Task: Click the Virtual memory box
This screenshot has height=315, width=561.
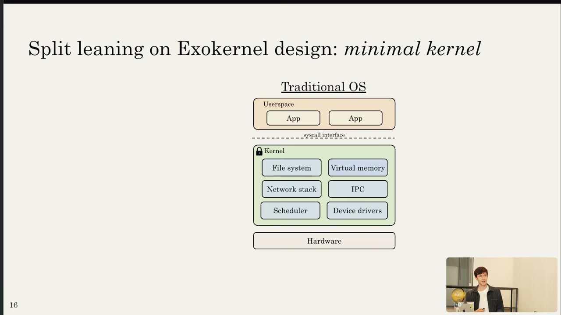Action: click(358, 168)
